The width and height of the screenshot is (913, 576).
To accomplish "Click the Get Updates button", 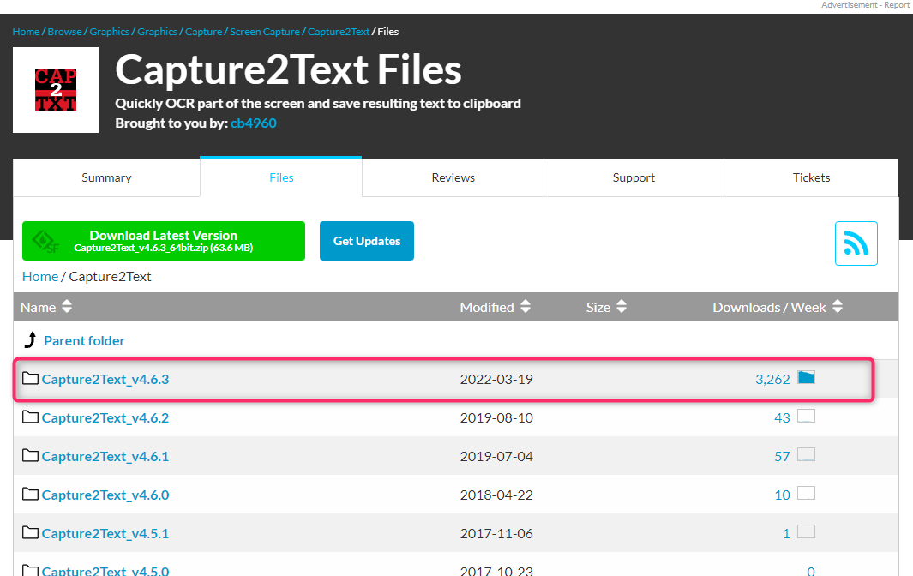I will (x=366, y=241).
